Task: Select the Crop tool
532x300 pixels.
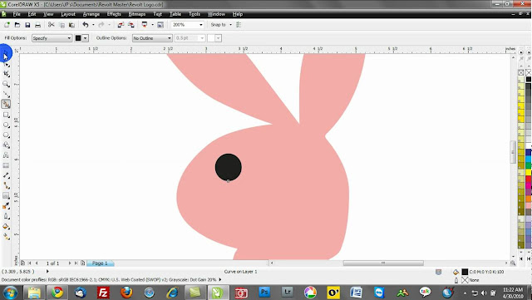Action: coord(6,74)
